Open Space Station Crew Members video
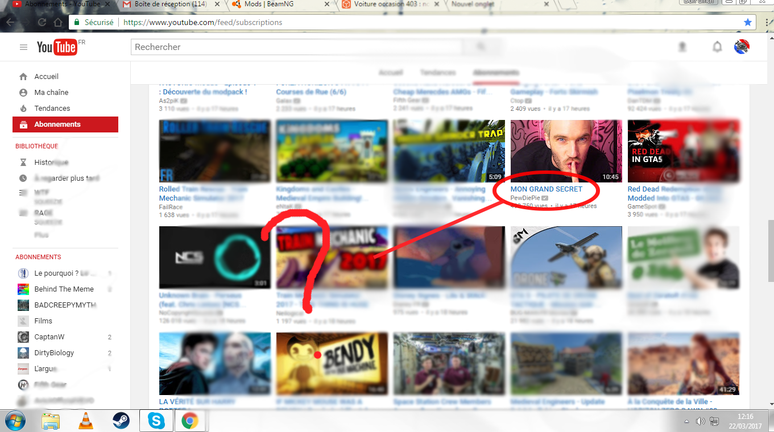 [442, 402]
